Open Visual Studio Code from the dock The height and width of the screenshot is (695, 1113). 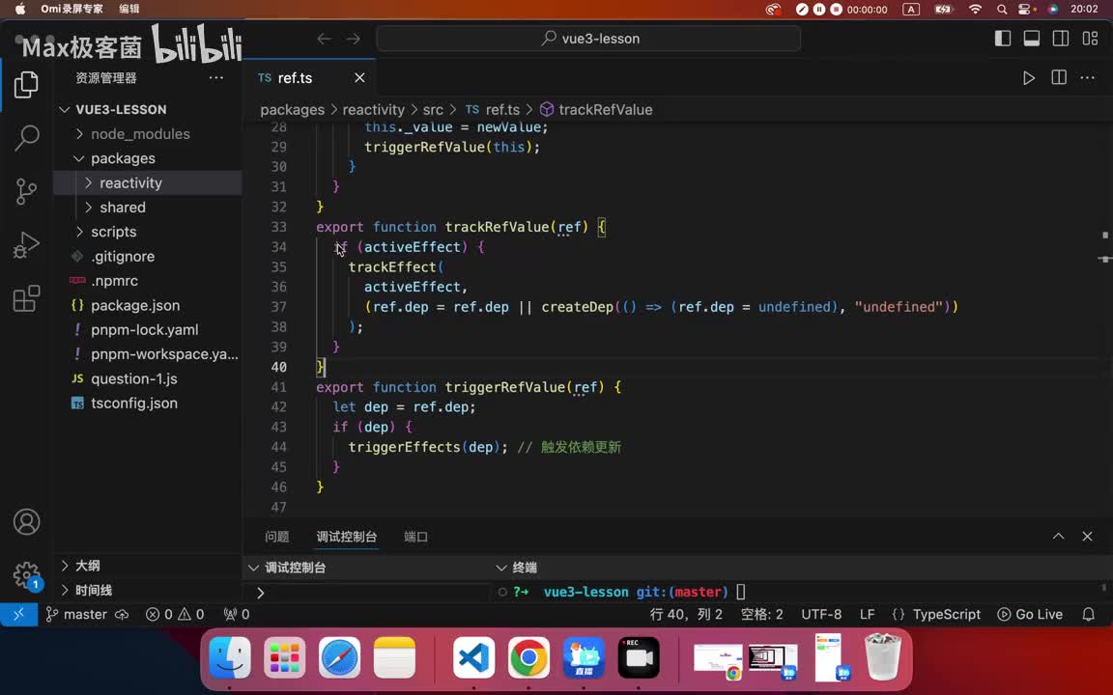(x=474, y=657)
